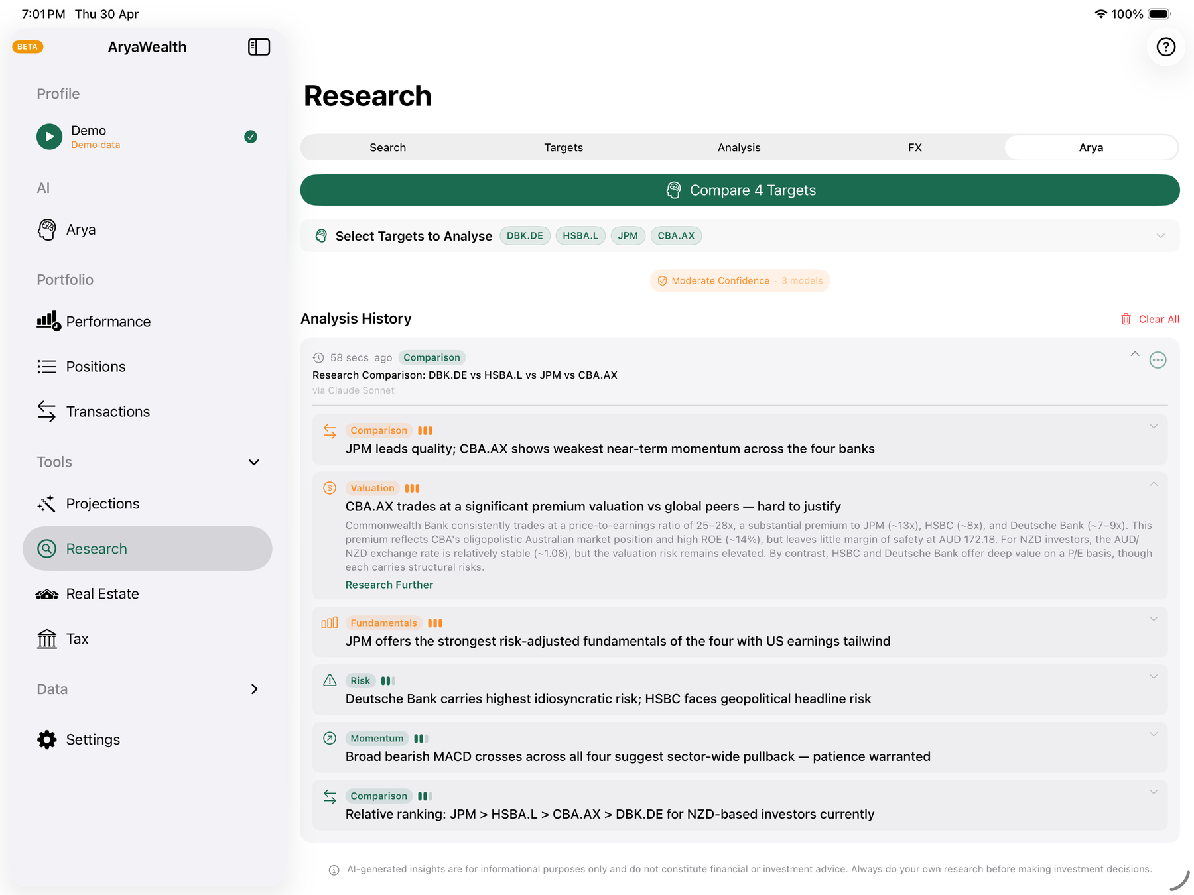Click the Fundamentals bar chart icon

330,623
